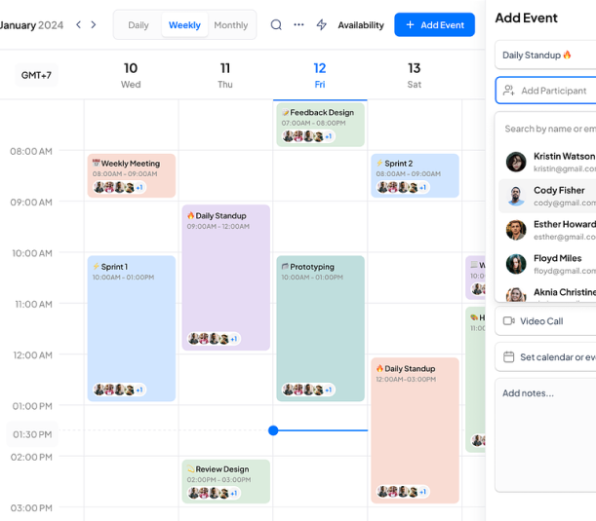Switch to the Monthly view tab
Viewport: 596px width, 521px height.
point(230,25)
